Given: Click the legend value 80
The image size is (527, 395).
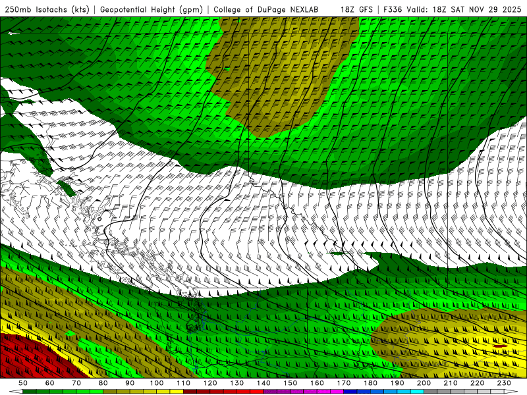Looking at the screenshot, I should [x=103, y=383].
